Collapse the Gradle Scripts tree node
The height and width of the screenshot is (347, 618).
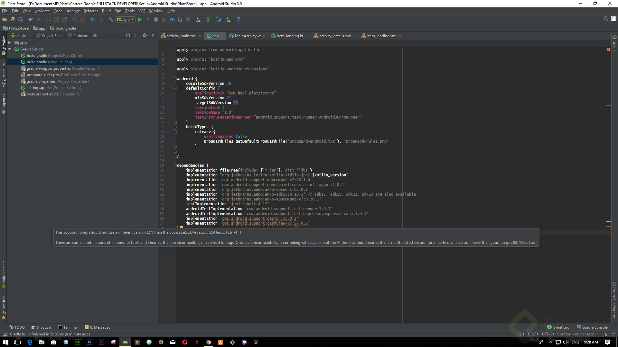click(10, 49)
